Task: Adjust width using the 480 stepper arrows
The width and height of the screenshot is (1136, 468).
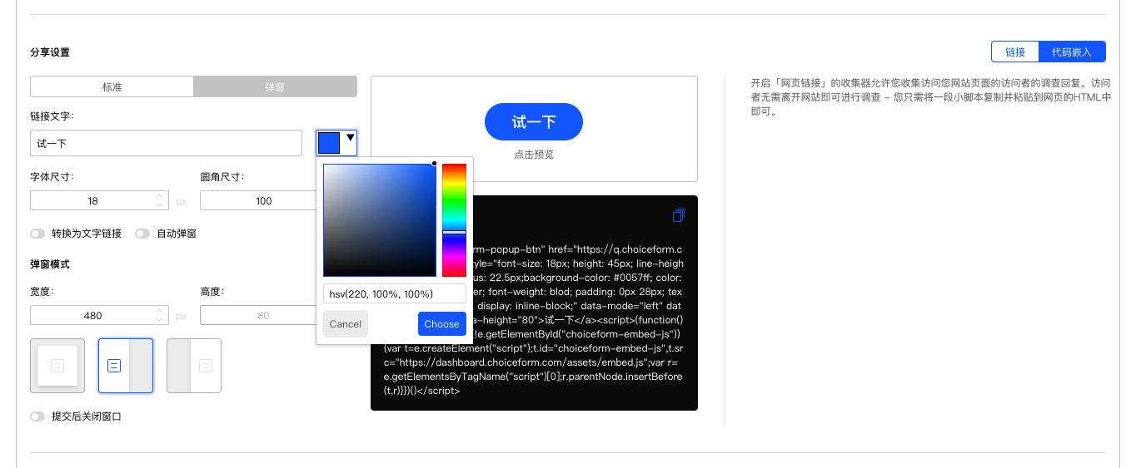Action: point(159,316)
